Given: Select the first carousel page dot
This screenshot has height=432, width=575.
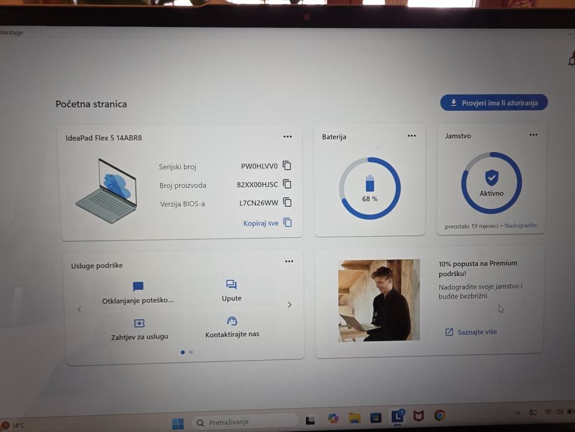Looking at the screenshot, I should (183, 352).
